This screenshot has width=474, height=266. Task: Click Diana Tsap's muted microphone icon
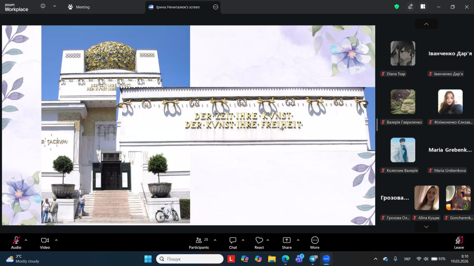(384, 74)
